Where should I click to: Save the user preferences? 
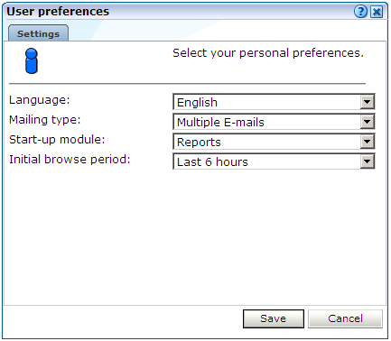pyautogui.click(x=274, y=318)
